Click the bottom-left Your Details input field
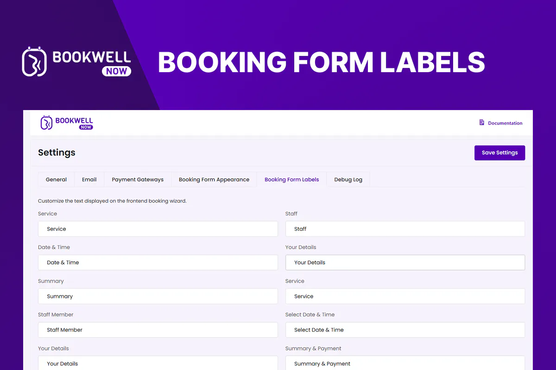This screenshot has height=370, width=556. click(x=158, y=363)
